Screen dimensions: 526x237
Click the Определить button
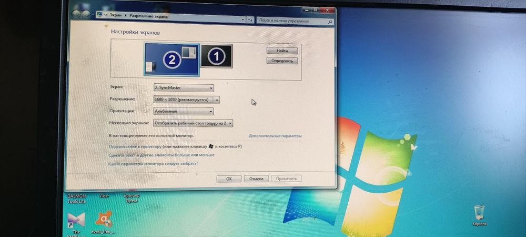pyautogui.click(x=282, y=61)
